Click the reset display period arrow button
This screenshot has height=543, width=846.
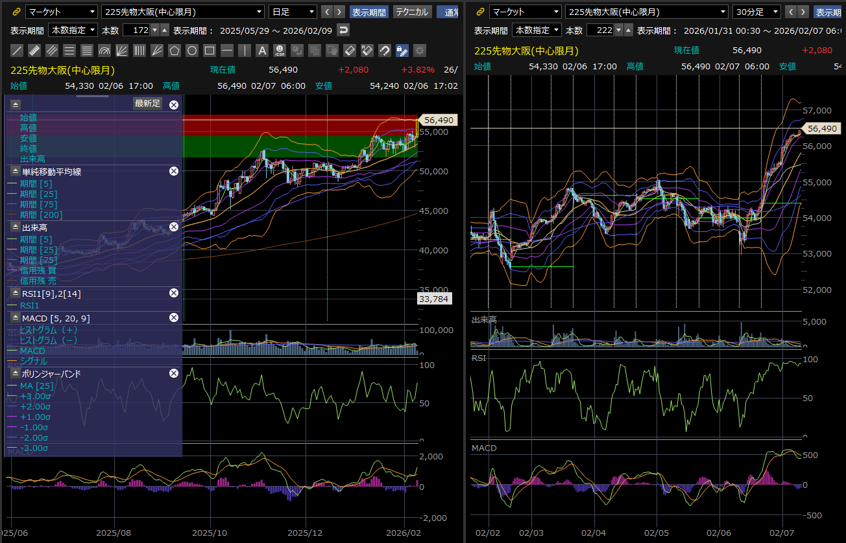point(343,30)
